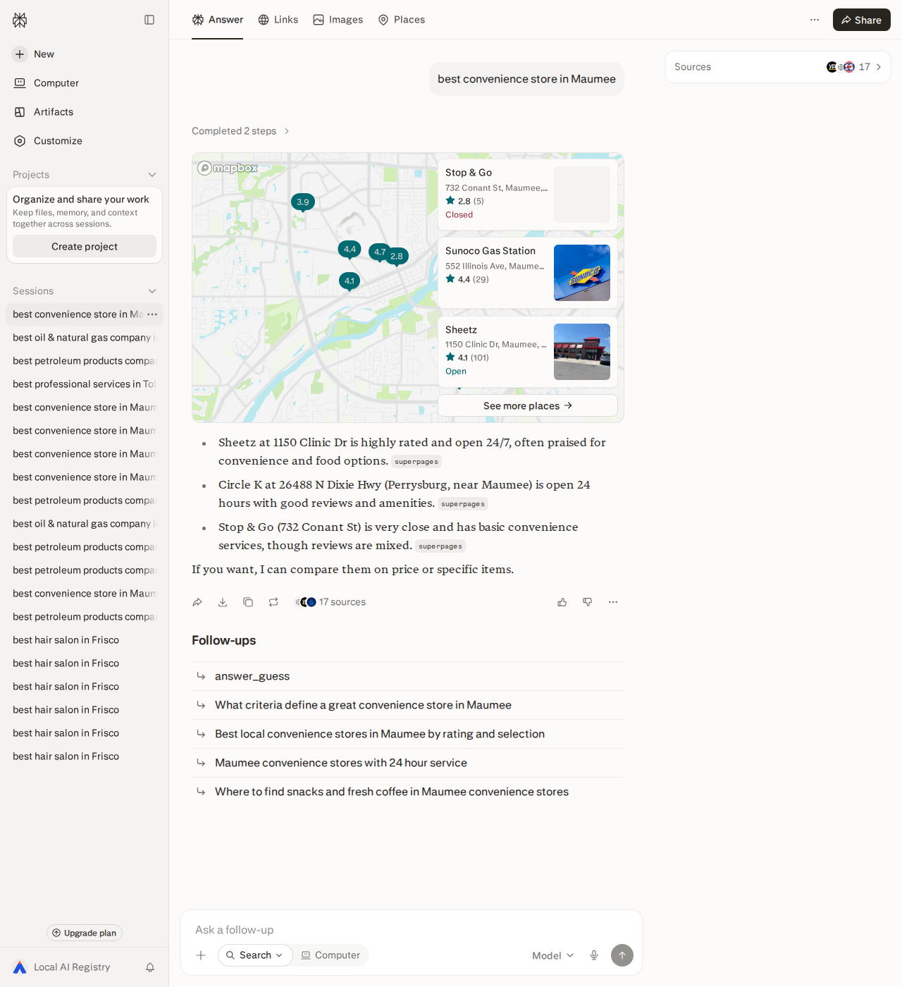Viewport: 902px width, 987px height.
Task: Download the answer using download icon
Action: click(223, 602)
